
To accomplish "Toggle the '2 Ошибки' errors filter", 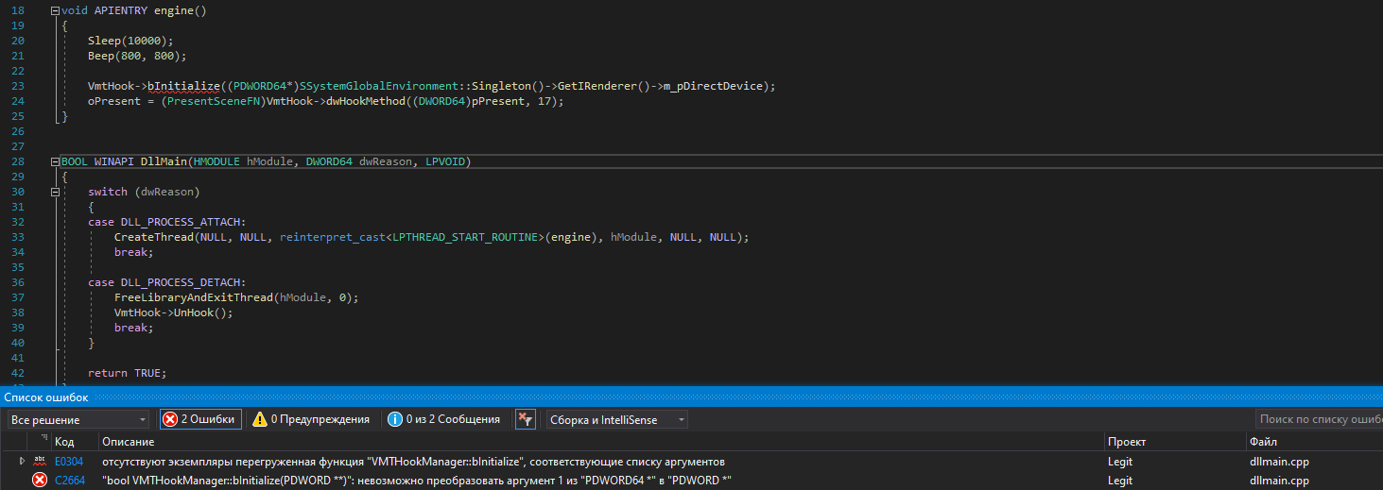I will point(200,419).
